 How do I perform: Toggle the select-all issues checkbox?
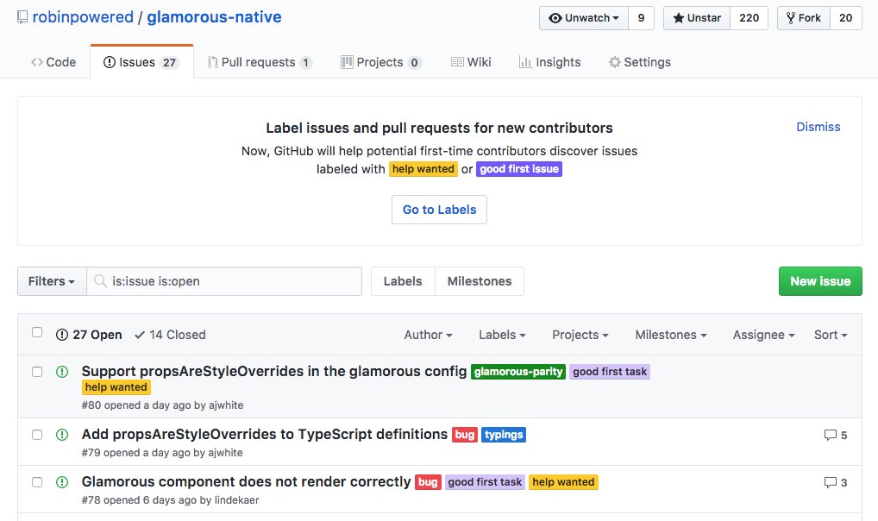pyautogui.click(x=37, y=332)
